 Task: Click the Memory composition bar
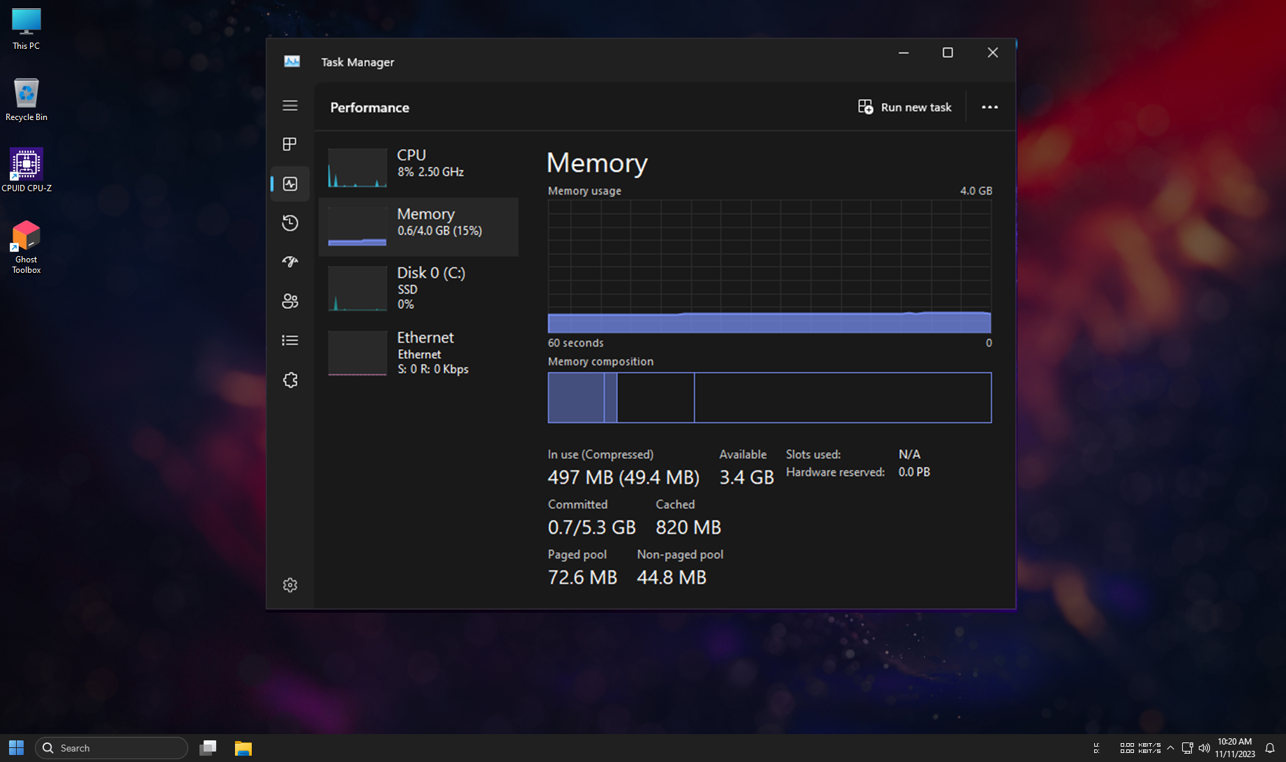click(769, 398)
